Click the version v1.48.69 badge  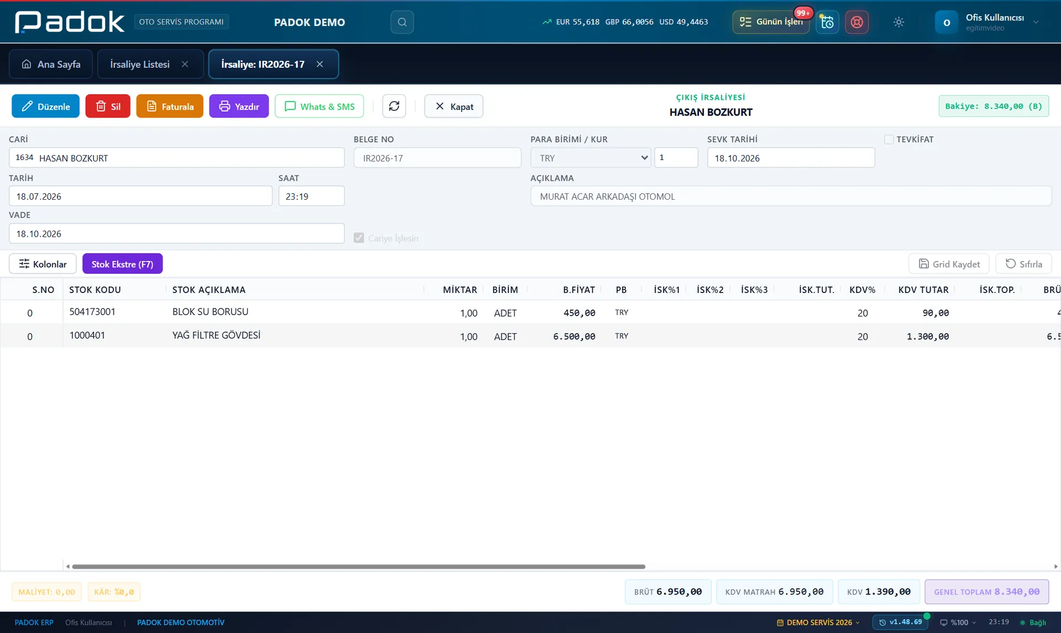(901, 622)
